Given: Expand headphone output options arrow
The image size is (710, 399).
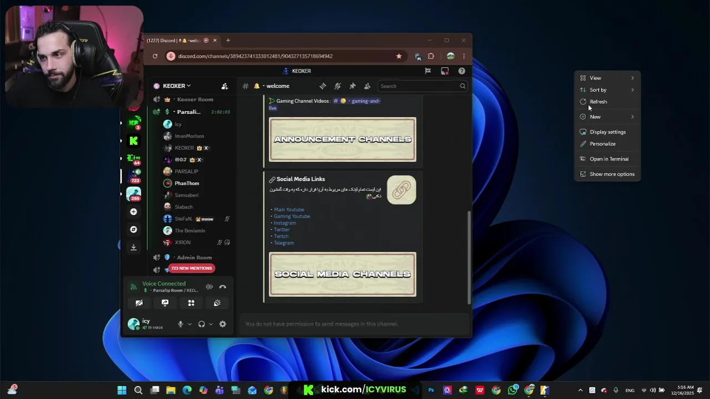Looking at the screenshot, I should click(x=211, y=324).
